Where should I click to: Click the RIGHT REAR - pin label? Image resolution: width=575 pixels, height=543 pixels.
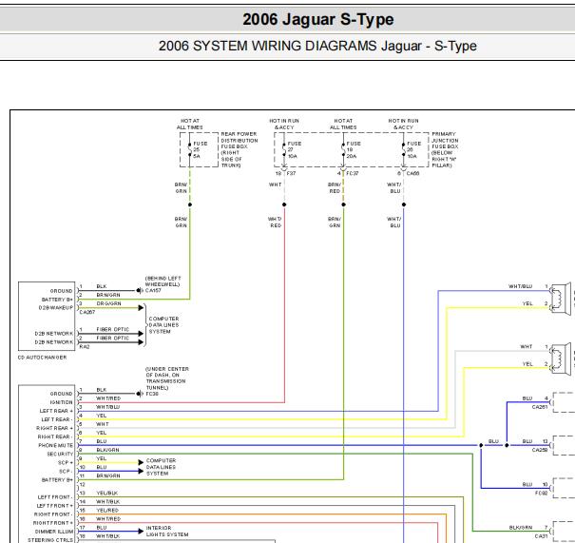(55, 436)
